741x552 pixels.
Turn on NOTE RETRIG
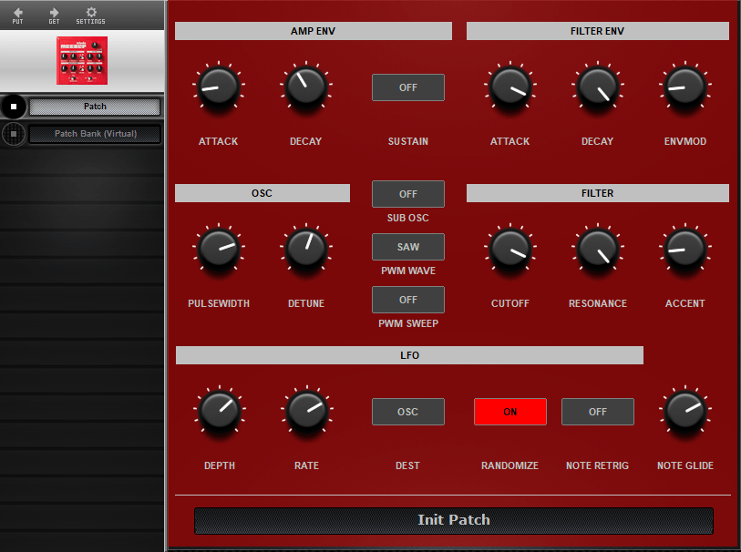[x=597, y=411]
